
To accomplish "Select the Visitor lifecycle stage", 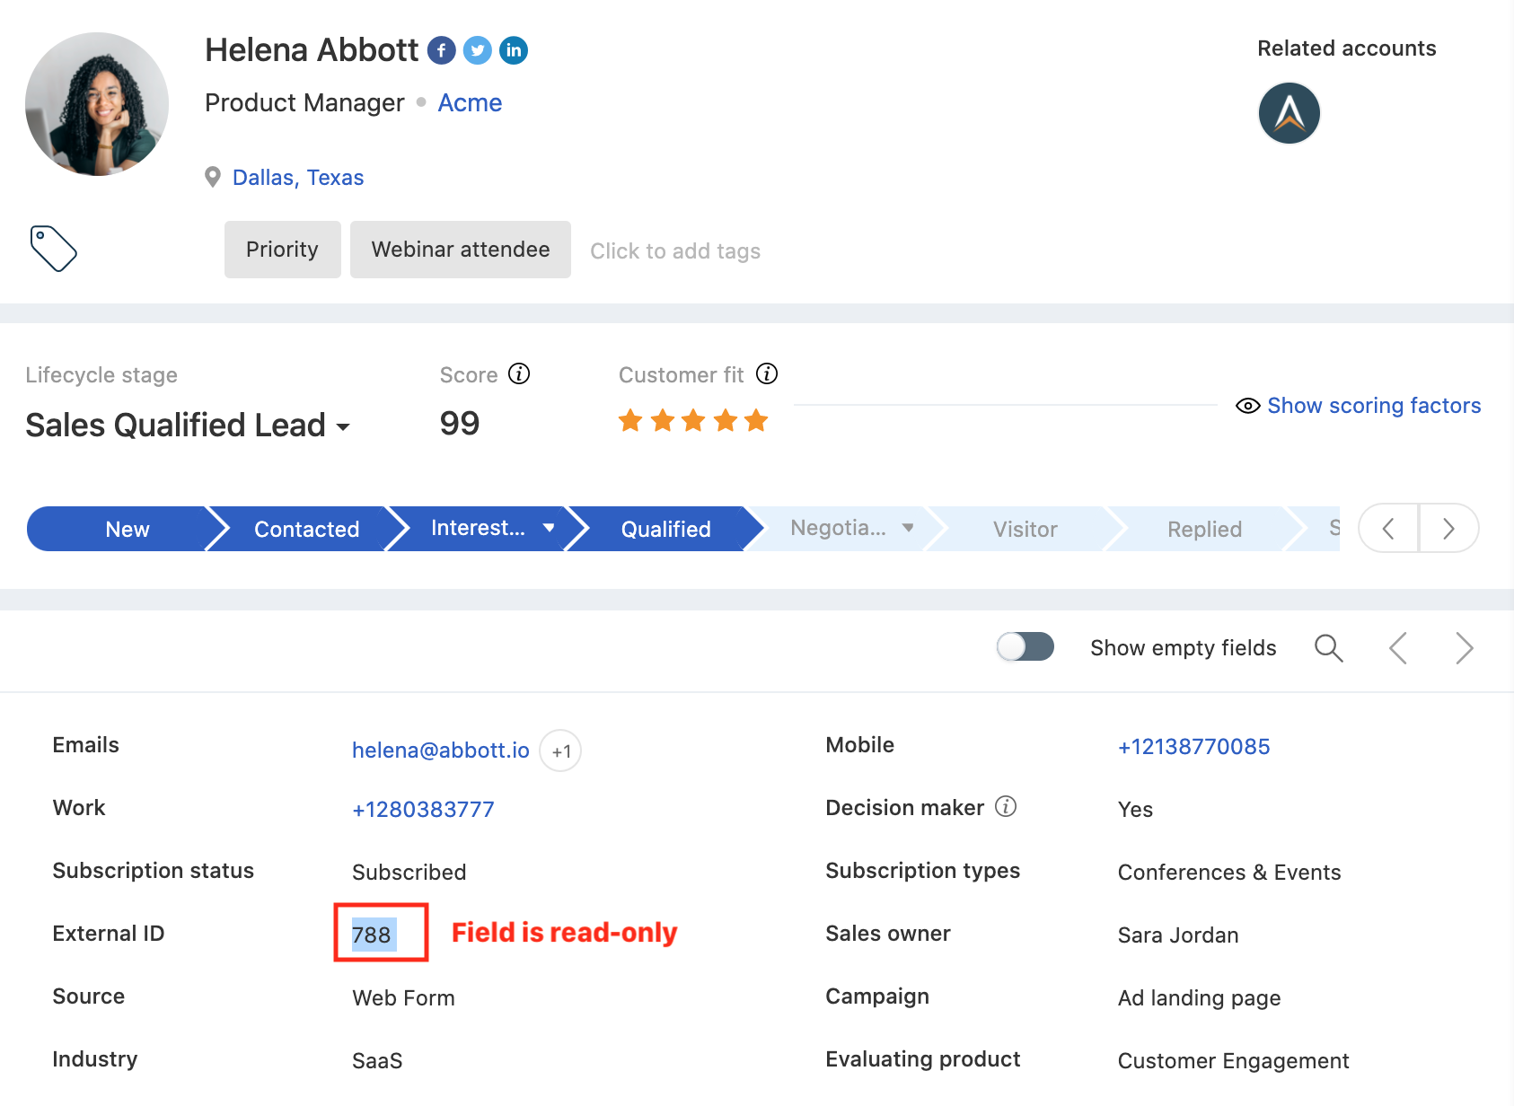I will (x=1025, y=529).
